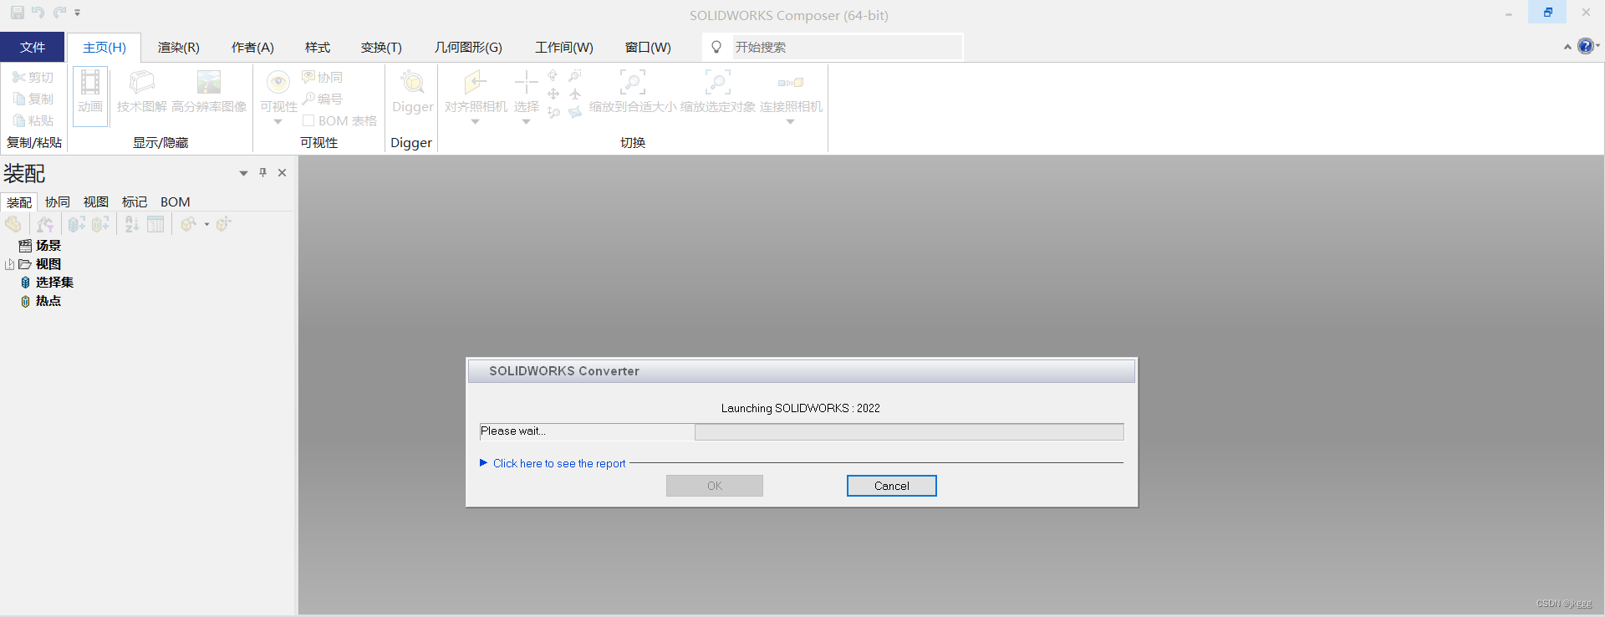This screenshot has height=617, width=1605.
Task: Click the 缩放到合适大小 icon
Action: (x=633, y=82)
